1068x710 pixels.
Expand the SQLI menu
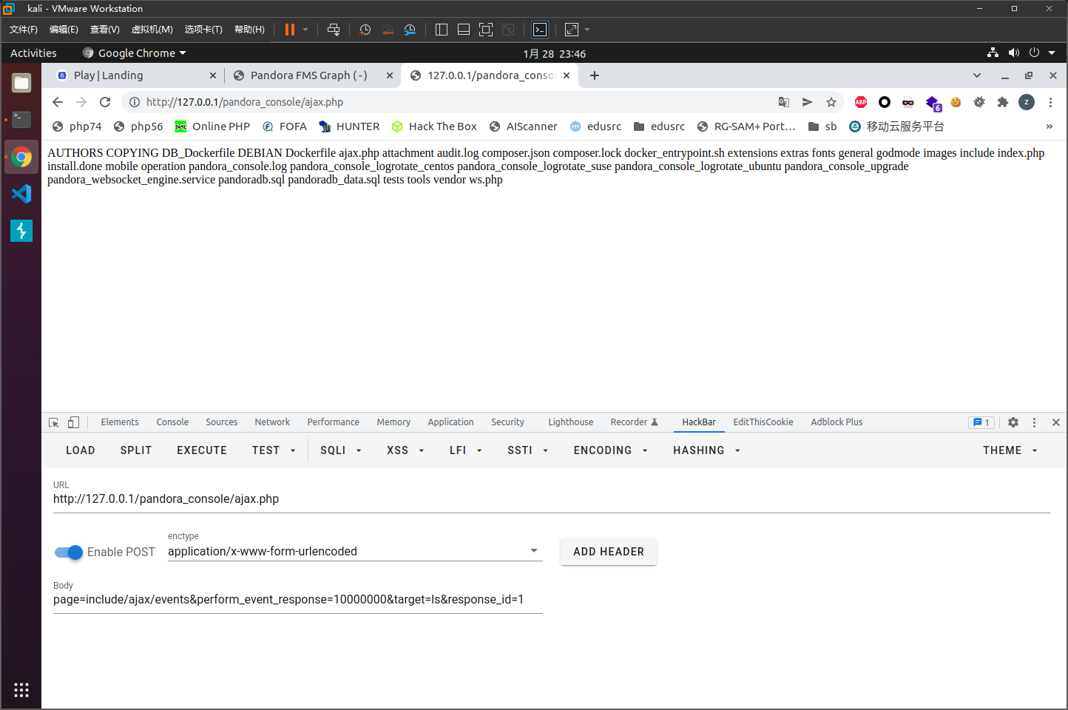coord(341,450)
